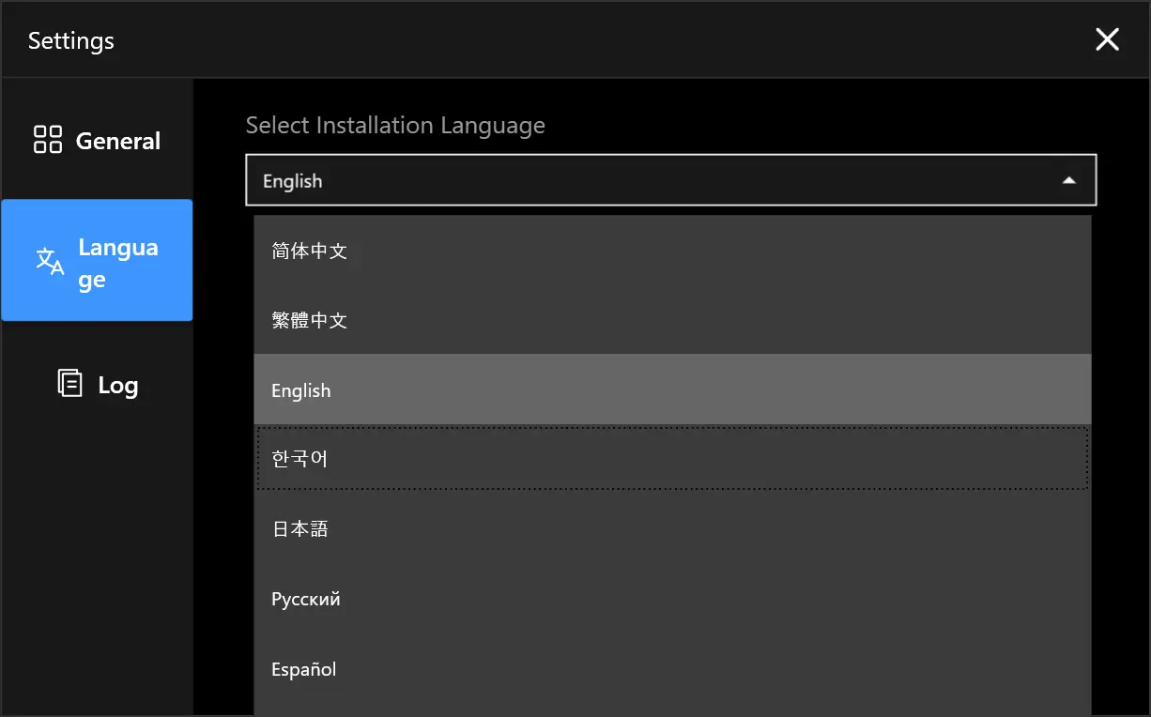The height and width of the screenshot is (717, 1151).
Task: Choose 繁體中文 from the language list
Action: (x=672, y=320)
